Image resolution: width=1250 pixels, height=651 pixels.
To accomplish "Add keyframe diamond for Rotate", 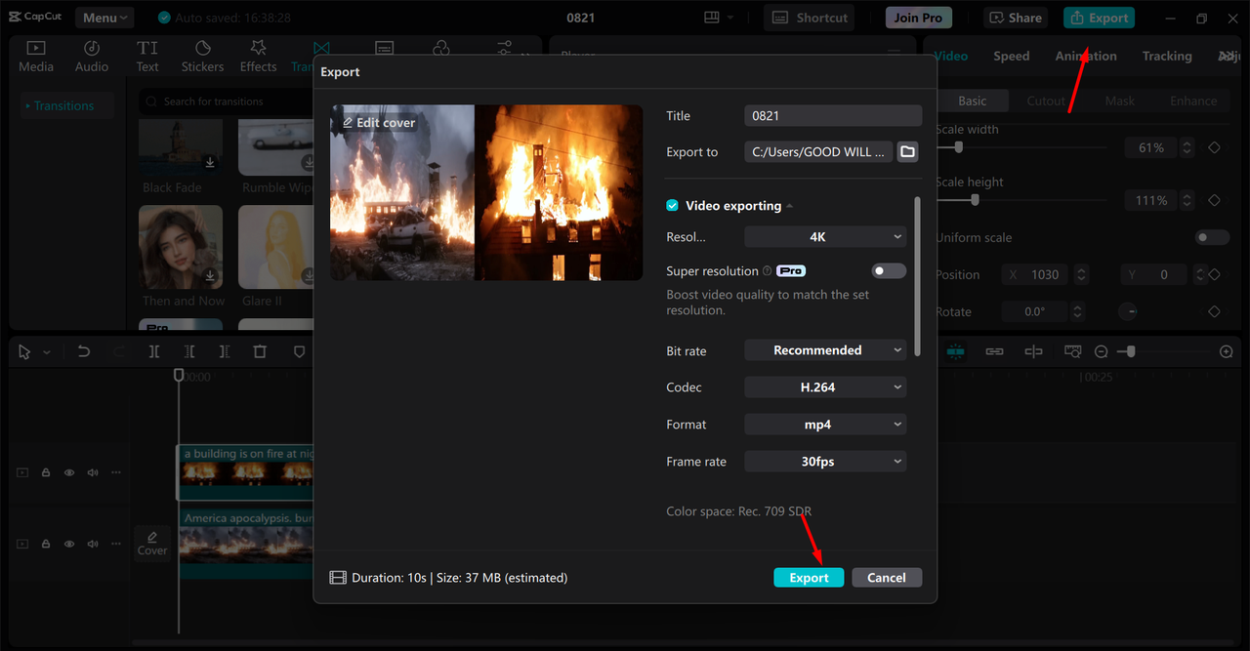I will click(1214, 311).
